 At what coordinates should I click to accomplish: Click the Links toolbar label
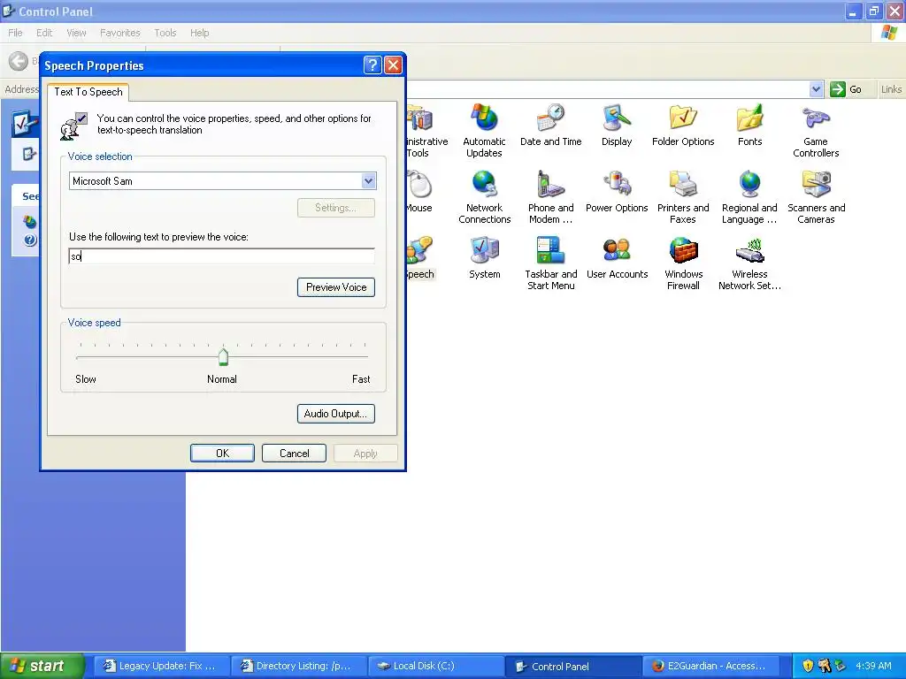(891, 89)
